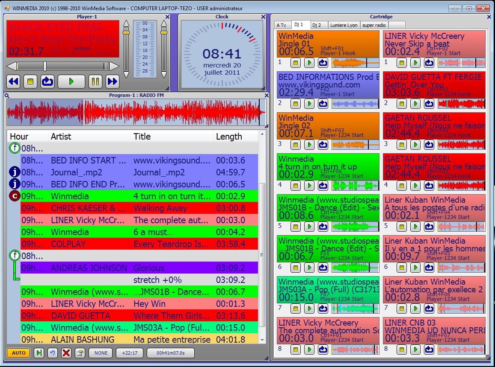495x367 pixels.
Task: Play L'automation par exellece 2 cartridge
Action: [415, 309]
